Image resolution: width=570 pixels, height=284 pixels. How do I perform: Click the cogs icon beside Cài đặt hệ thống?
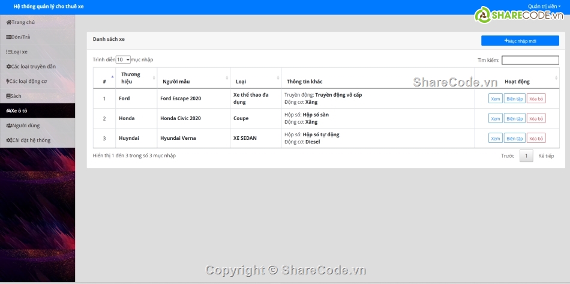click(x=8, y=140)
